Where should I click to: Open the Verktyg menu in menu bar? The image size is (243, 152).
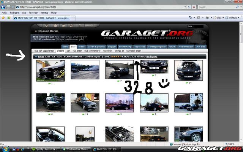tap(44, 13)
